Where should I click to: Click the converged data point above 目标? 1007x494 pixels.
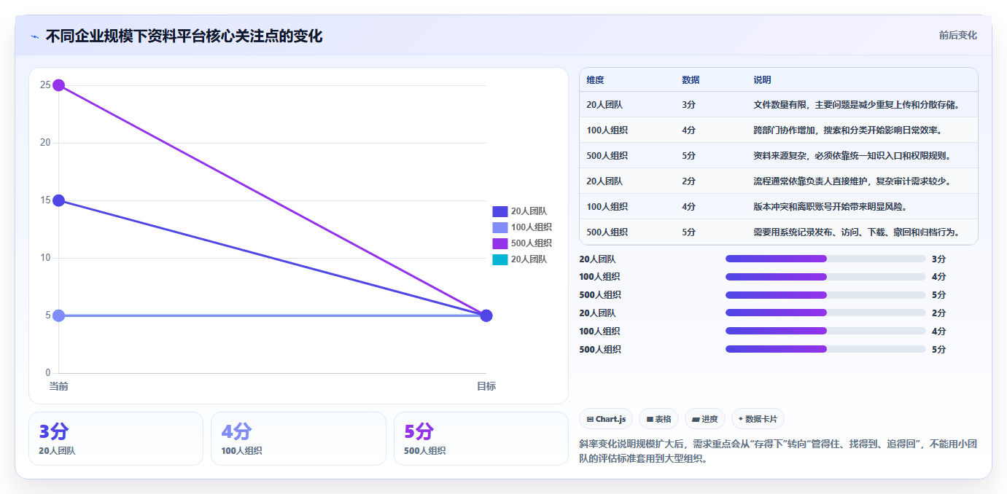(x=486, y=315)
